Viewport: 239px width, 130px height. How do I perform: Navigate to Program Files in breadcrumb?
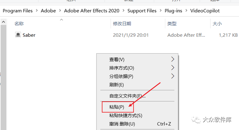(18, 11)
